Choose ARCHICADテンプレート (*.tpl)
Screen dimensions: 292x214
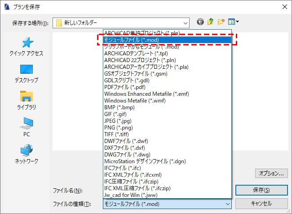pyautogui.click(x=167, y=53)
